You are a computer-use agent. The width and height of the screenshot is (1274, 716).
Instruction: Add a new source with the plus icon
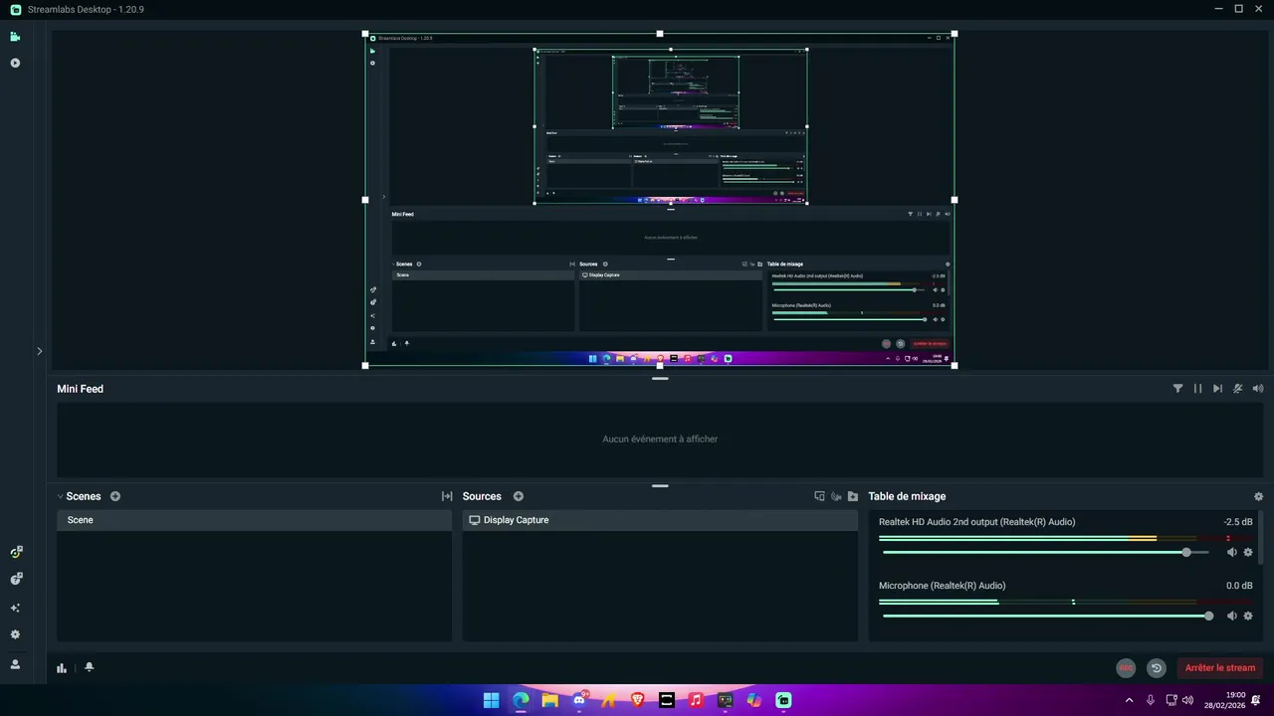pos(519,496)
